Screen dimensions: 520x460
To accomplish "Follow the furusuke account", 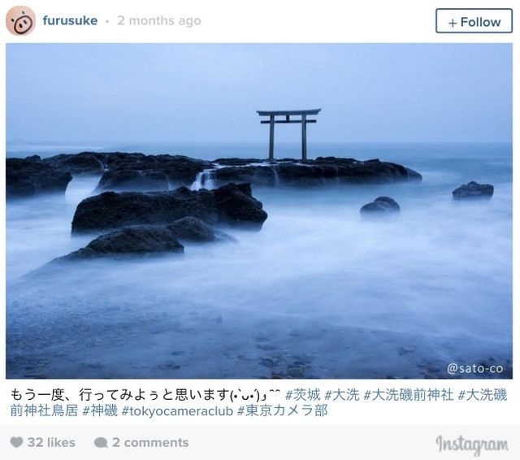I will [x=474, y=21].
